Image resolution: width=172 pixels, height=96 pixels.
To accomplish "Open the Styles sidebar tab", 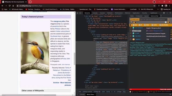I will coord(132,16).
